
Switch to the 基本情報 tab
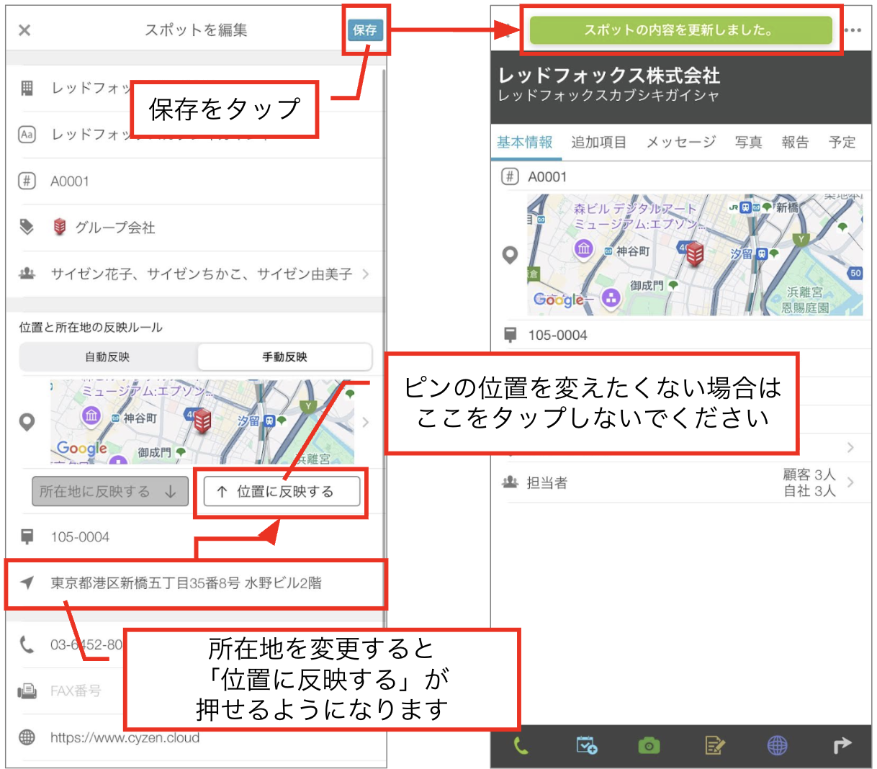[x=525, y=143]
